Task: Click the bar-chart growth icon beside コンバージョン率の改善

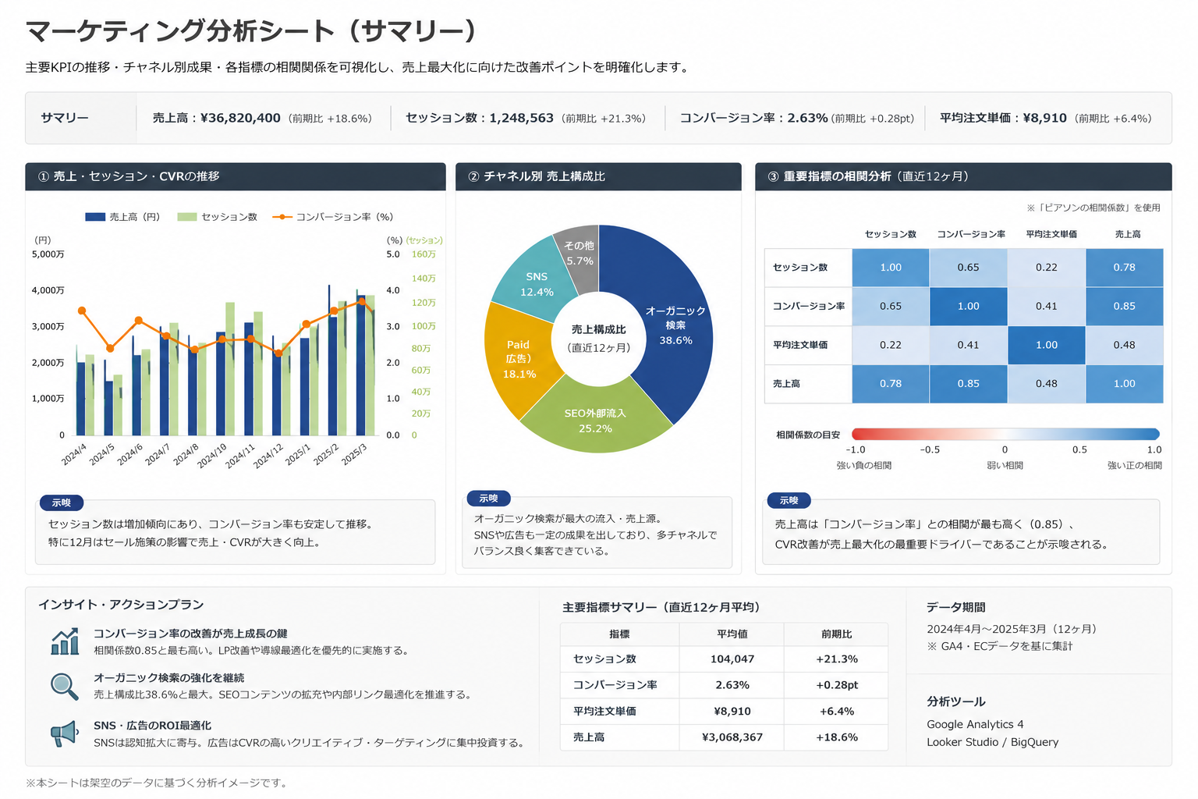Action: pyautogui.click(x=65, y=641)
